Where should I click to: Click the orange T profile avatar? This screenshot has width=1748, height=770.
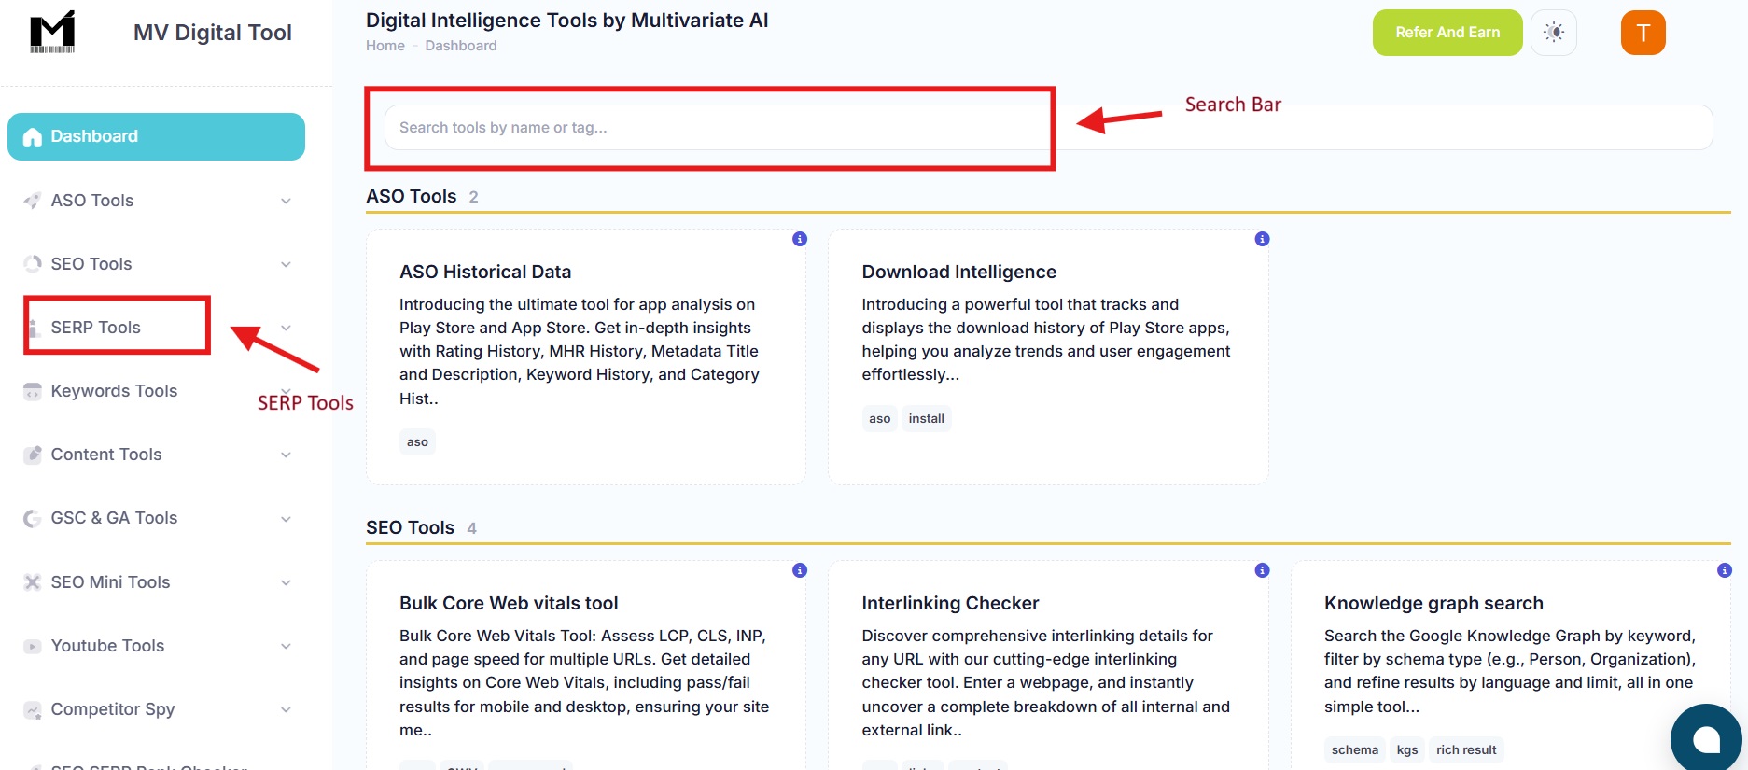(1643, 31)
